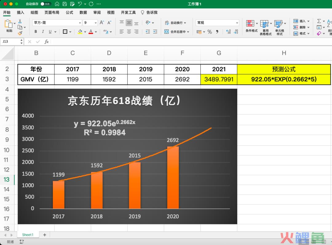Click the AutoSum sigma icon

[319, 21]
